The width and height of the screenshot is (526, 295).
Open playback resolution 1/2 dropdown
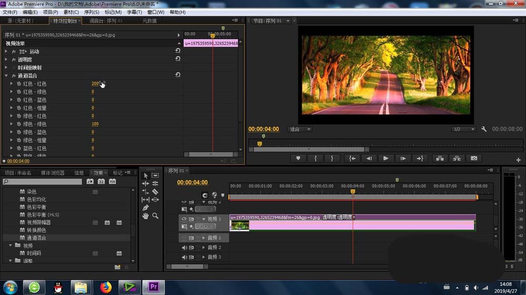(463, 129)
